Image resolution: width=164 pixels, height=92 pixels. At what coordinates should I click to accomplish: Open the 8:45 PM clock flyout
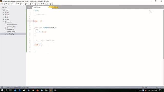click(154, 90)
